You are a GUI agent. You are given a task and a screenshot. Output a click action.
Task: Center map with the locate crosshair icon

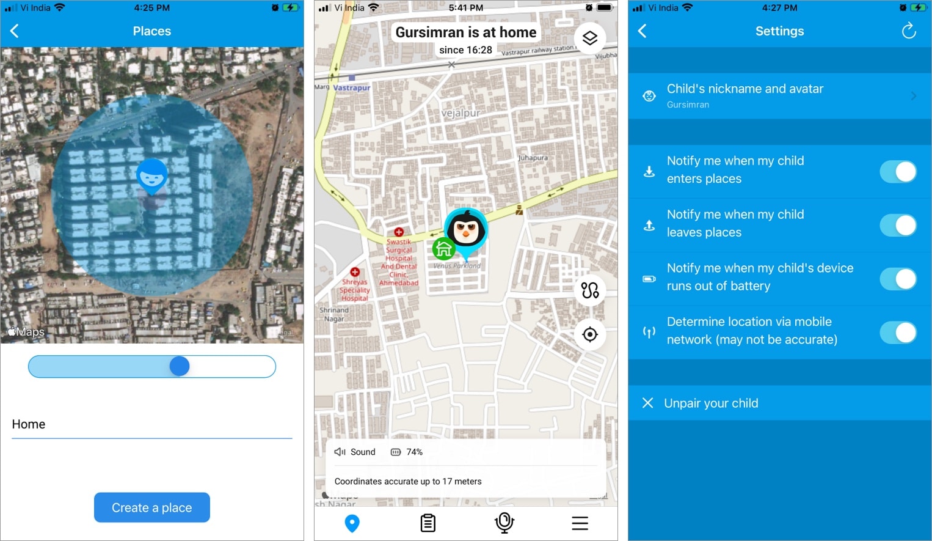[x=589, y=334]
